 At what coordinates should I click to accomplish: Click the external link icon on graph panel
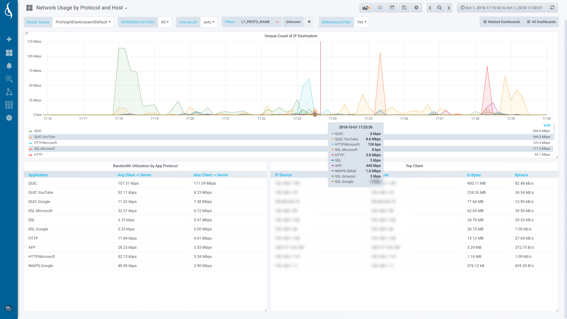[x=26, y=33]
